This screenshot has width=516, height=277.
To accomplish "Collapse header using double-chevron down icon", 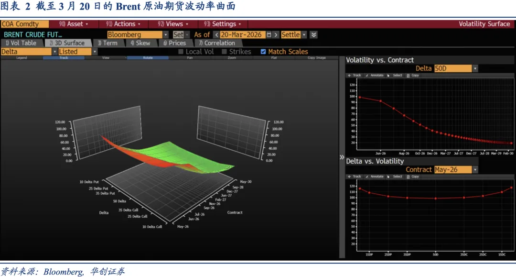I will (x=313, y=34).
